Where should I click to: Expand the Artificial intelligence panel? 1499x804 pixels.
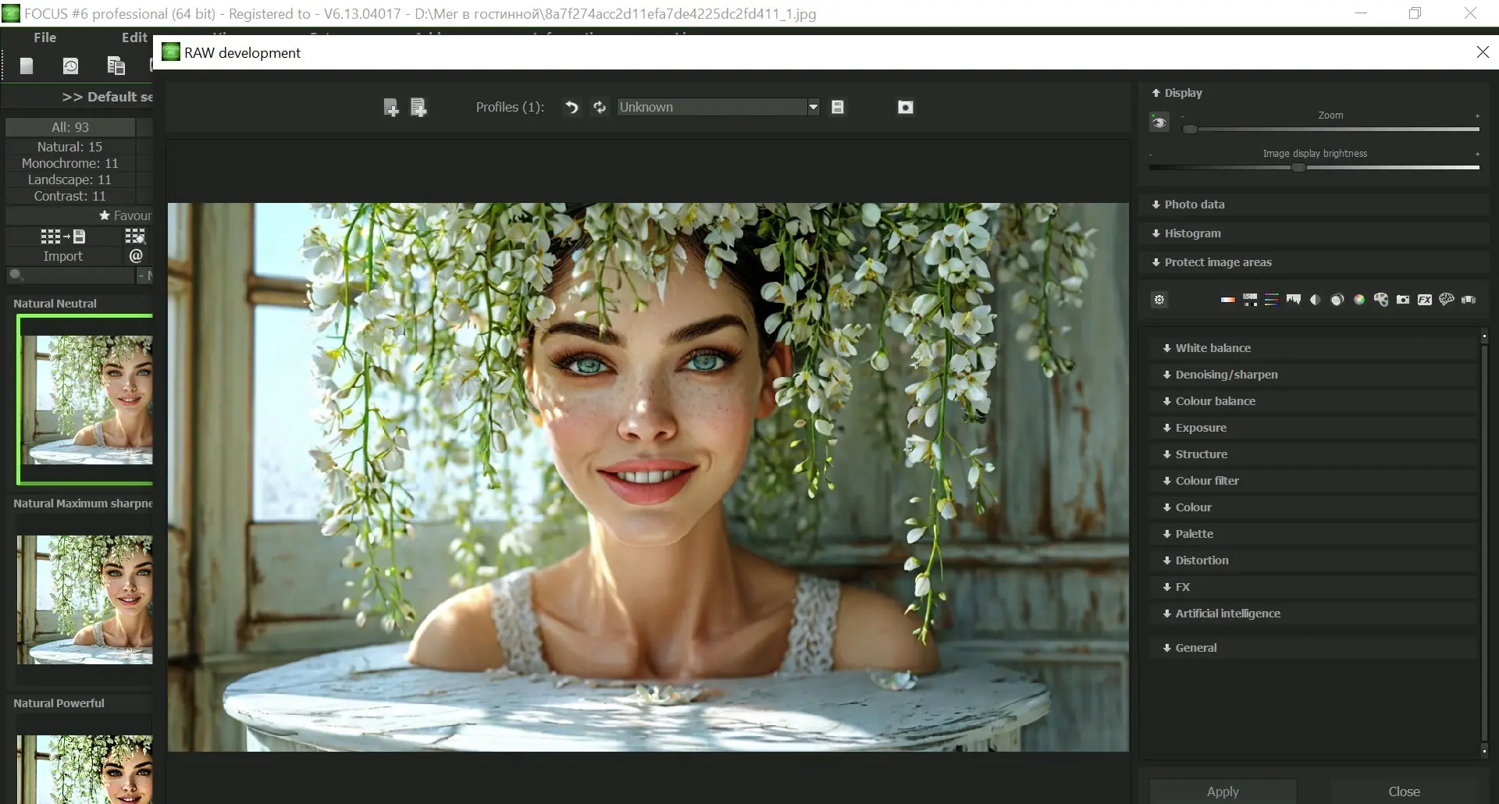[1313, 614]
